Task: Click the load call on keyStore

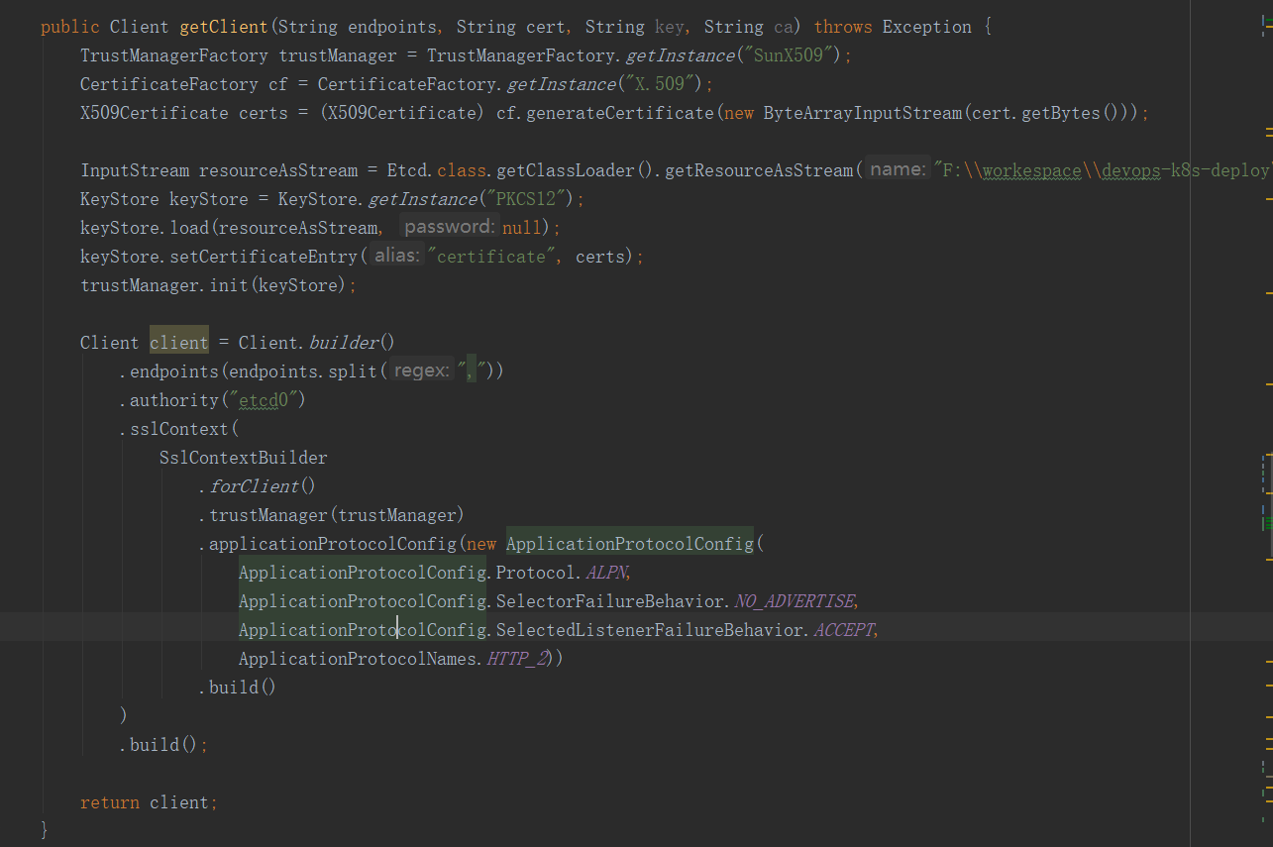Action: (x=189, y=228)
